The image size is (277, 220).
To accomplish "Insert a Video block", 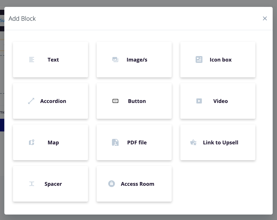I will click(218, 101).
